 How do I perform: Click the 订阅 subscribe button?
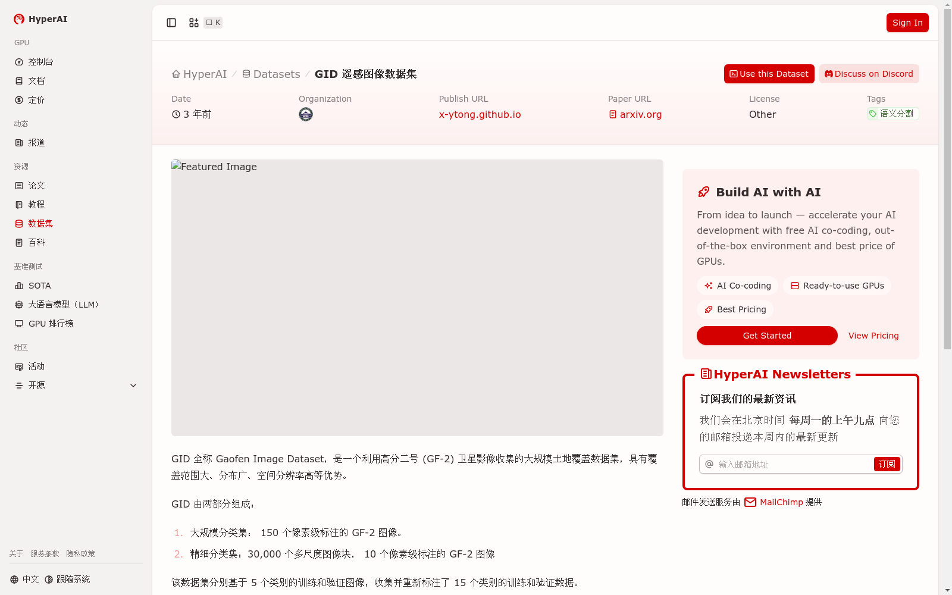coord(887,464)
